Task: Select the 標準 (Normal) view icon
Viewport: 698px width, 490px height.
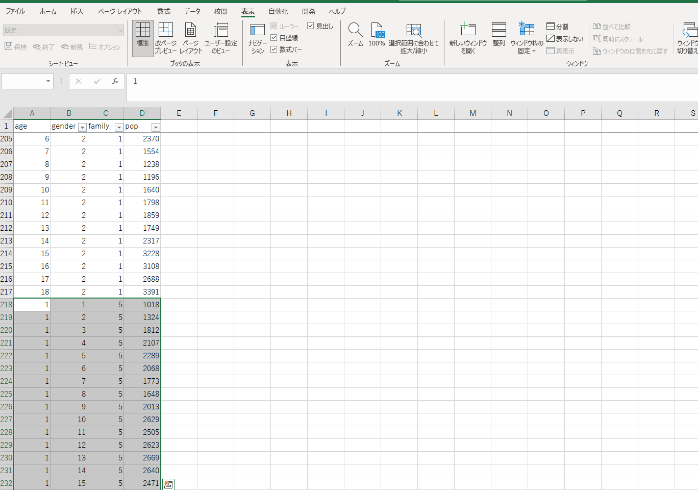Action: [143, 31]
